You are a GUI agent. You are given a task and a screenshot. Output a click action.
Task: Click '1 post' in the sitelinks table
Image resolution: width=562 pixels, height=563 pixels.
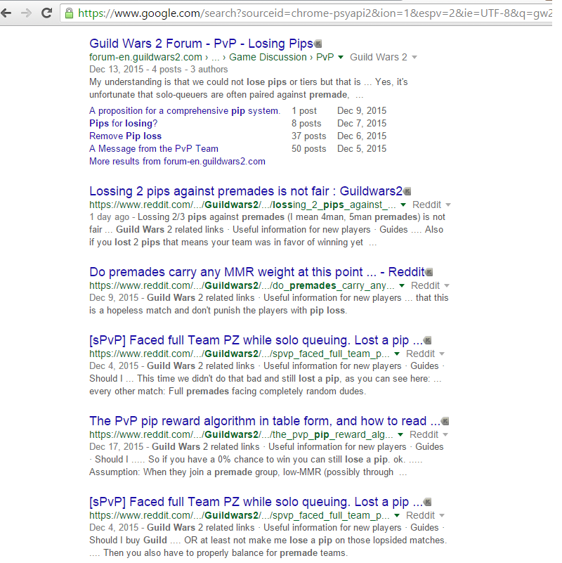click(x=304, y=111)
